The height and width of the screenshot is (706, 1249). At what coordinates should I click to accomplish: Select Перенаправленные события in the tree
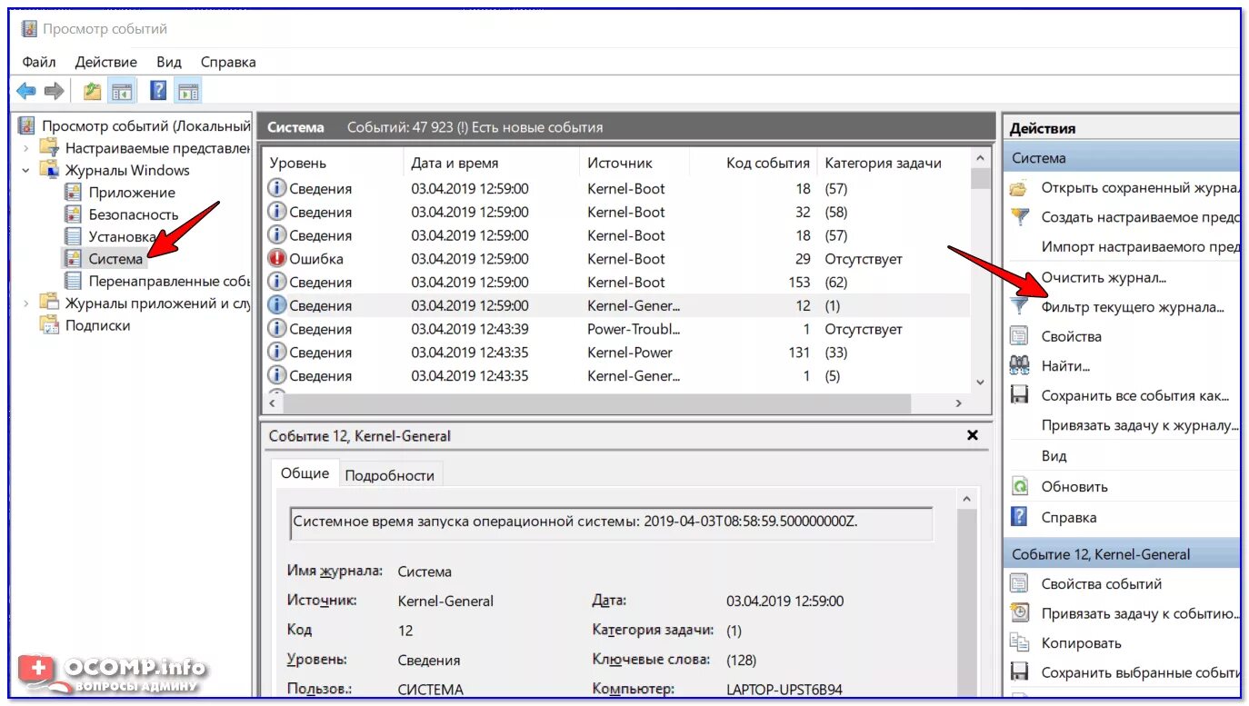tap(168, 281)
